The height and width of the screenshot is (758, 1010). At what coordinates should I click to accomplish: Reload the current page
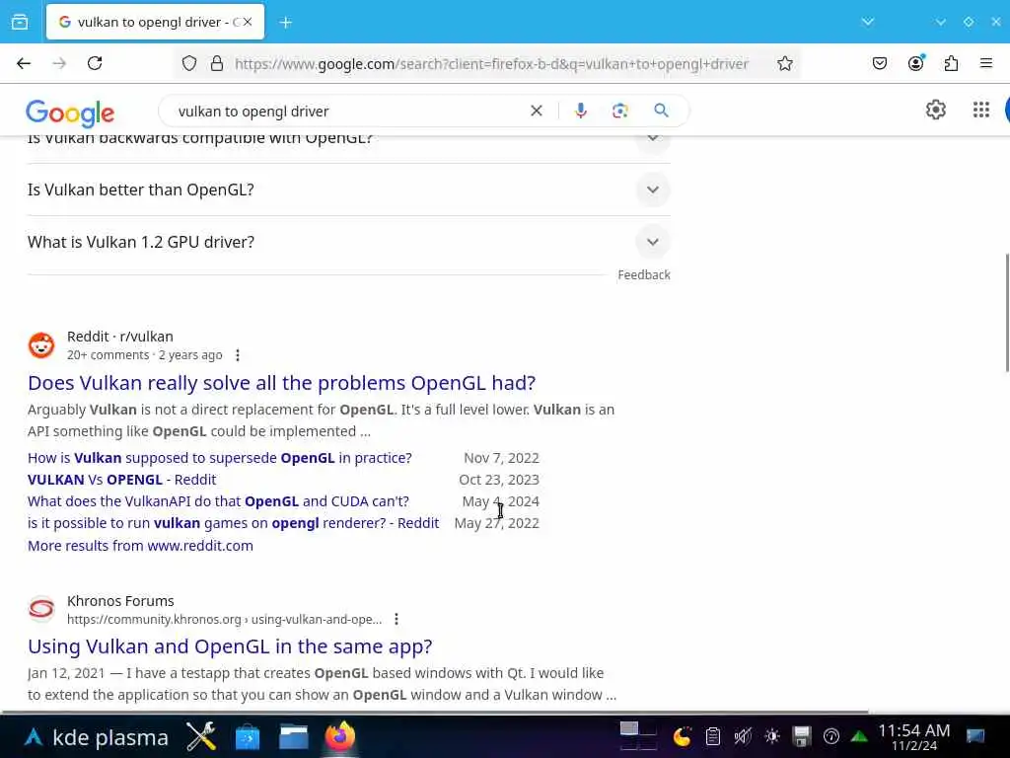95,63
